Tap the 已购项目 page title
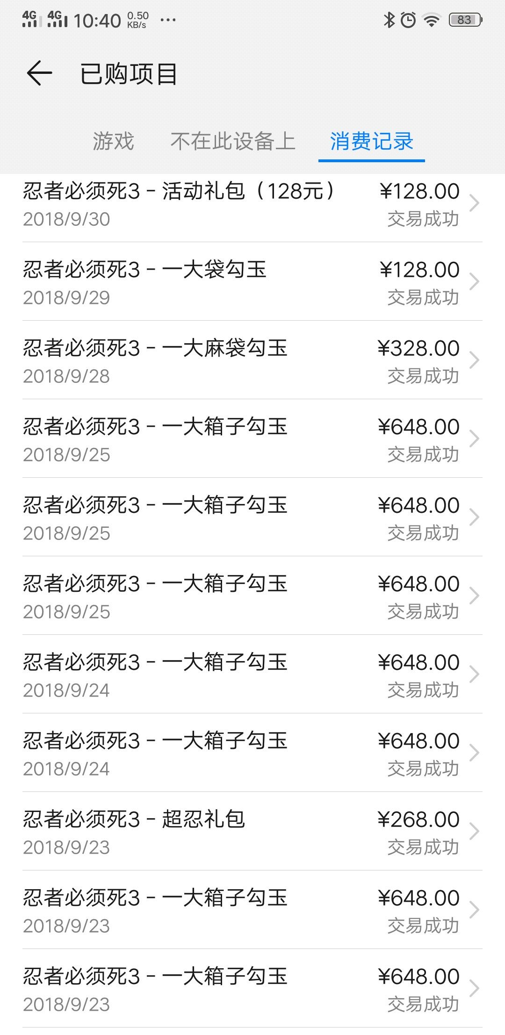The height and width of the screenshot is (1035, 505). tap(129, 74)
